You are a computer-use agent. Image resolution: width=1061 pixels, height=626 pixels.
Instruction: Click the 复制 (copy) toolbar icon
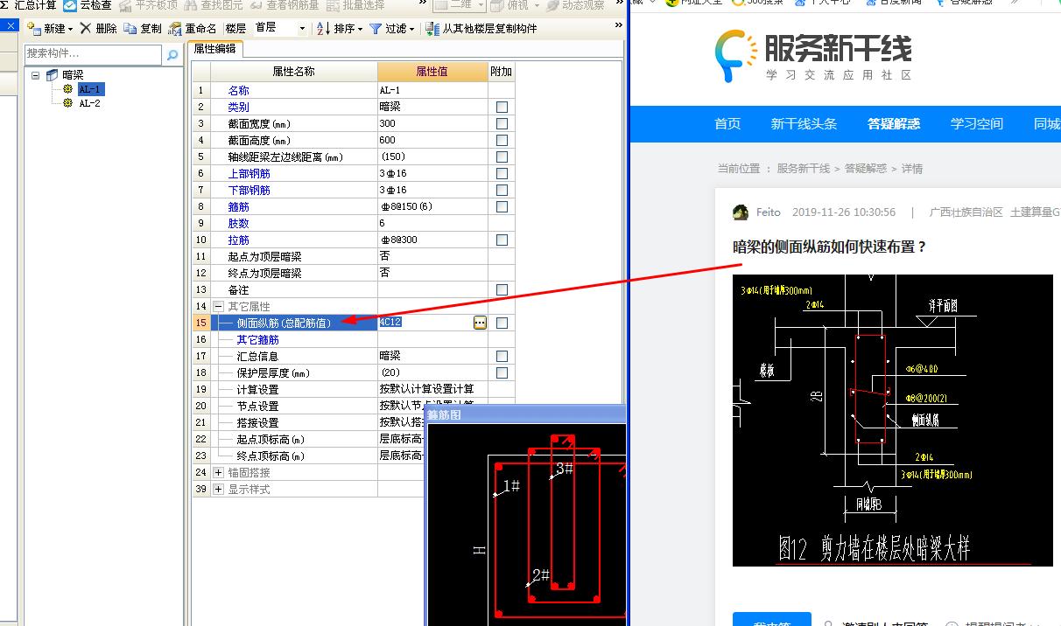pyautogui.click(x=130, y=29)
